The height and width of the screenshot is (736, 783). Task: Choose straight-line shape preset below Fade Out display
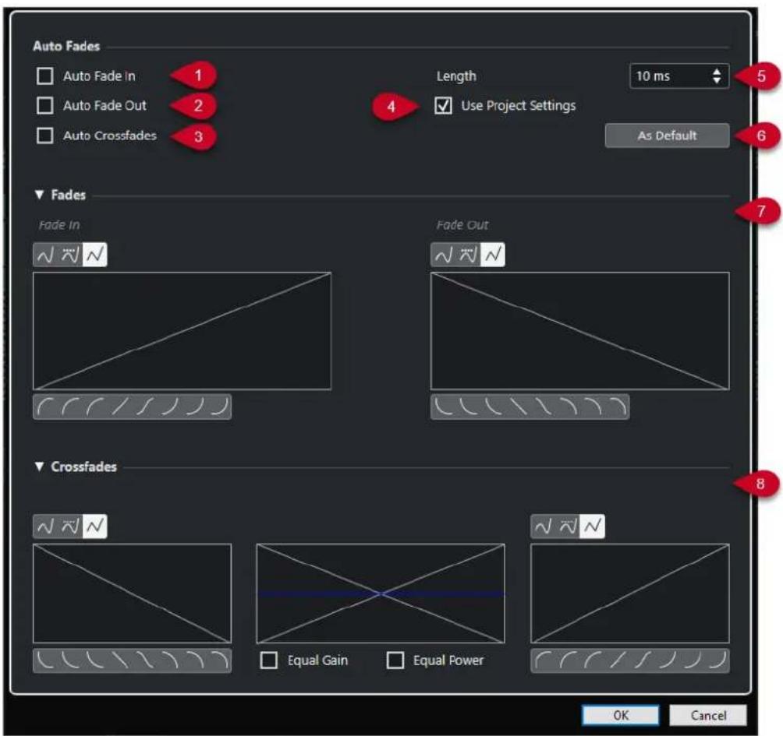click(518, 407)
